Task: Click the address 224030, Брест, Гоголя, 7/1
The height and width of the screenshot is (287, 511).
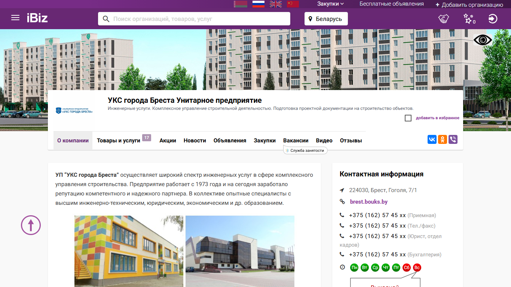Action: point(383,190)
